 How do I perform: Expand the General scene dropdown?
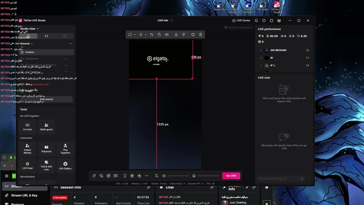[x=26, y=44]
